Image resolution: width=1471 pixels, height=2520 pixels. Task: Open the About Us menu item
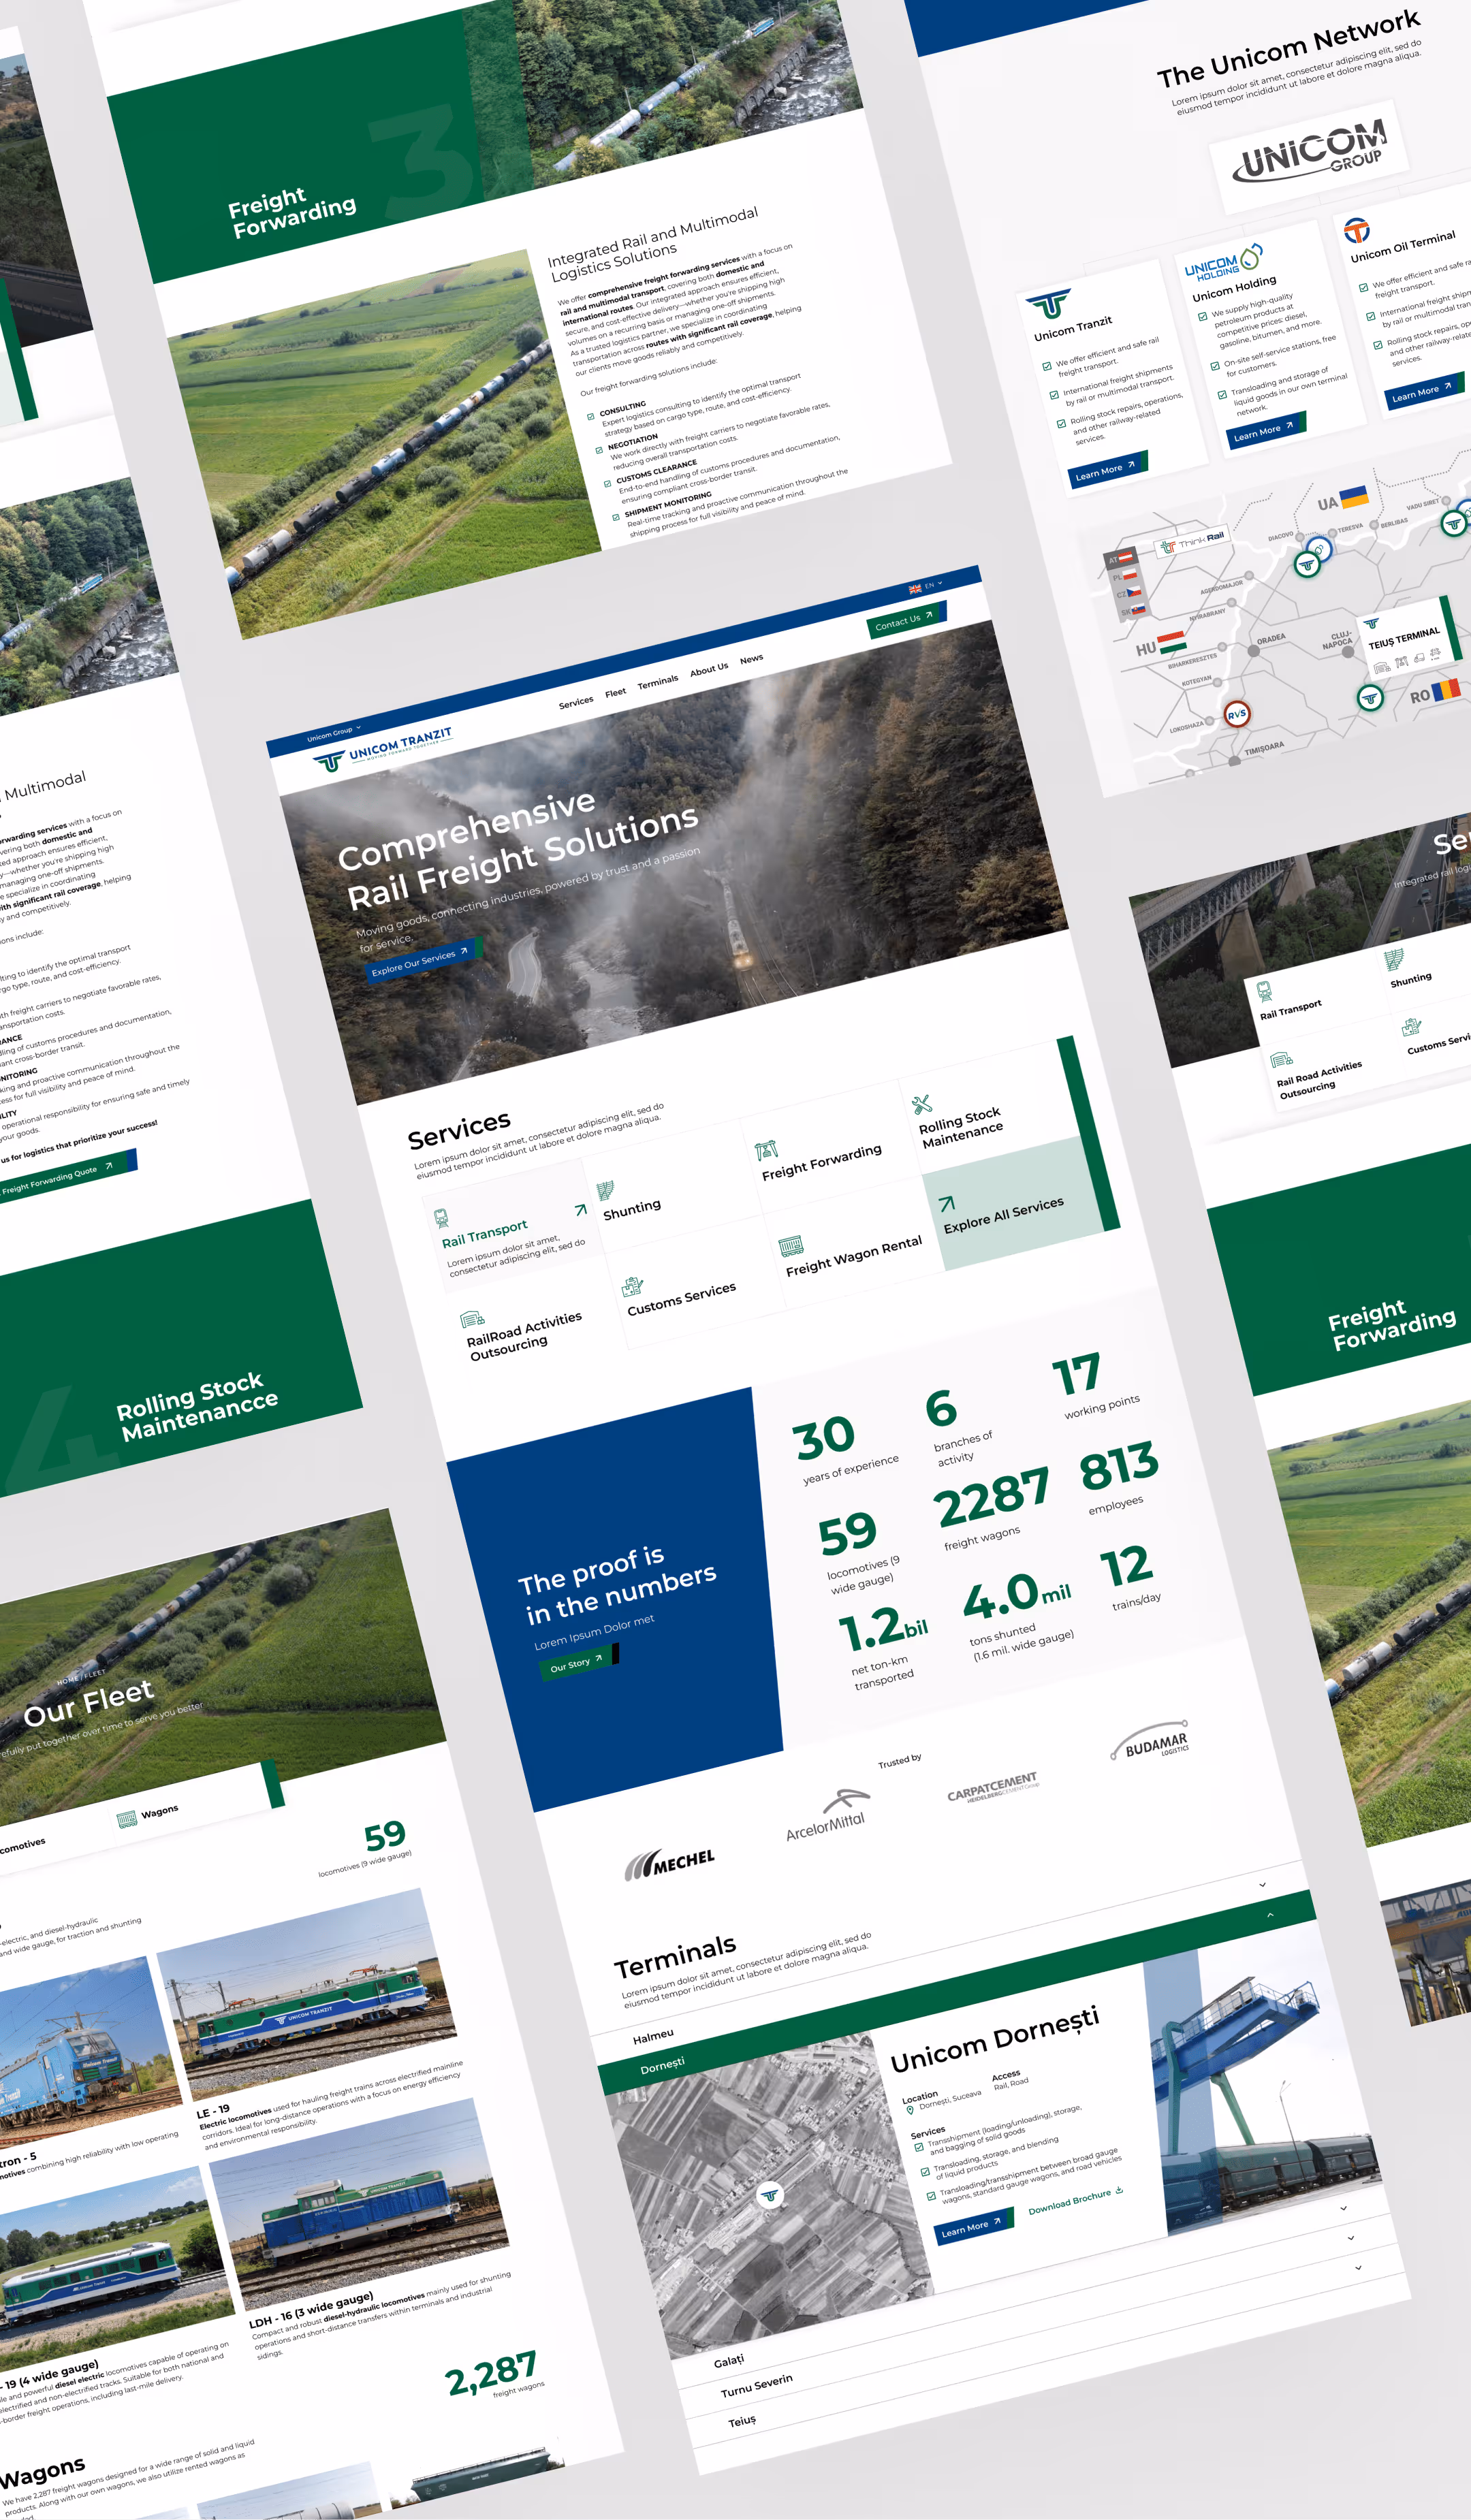(x=709, y=669)
